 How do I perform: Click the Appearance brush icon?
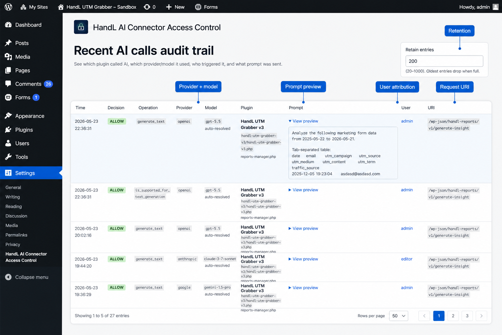(x=8, y=116)
